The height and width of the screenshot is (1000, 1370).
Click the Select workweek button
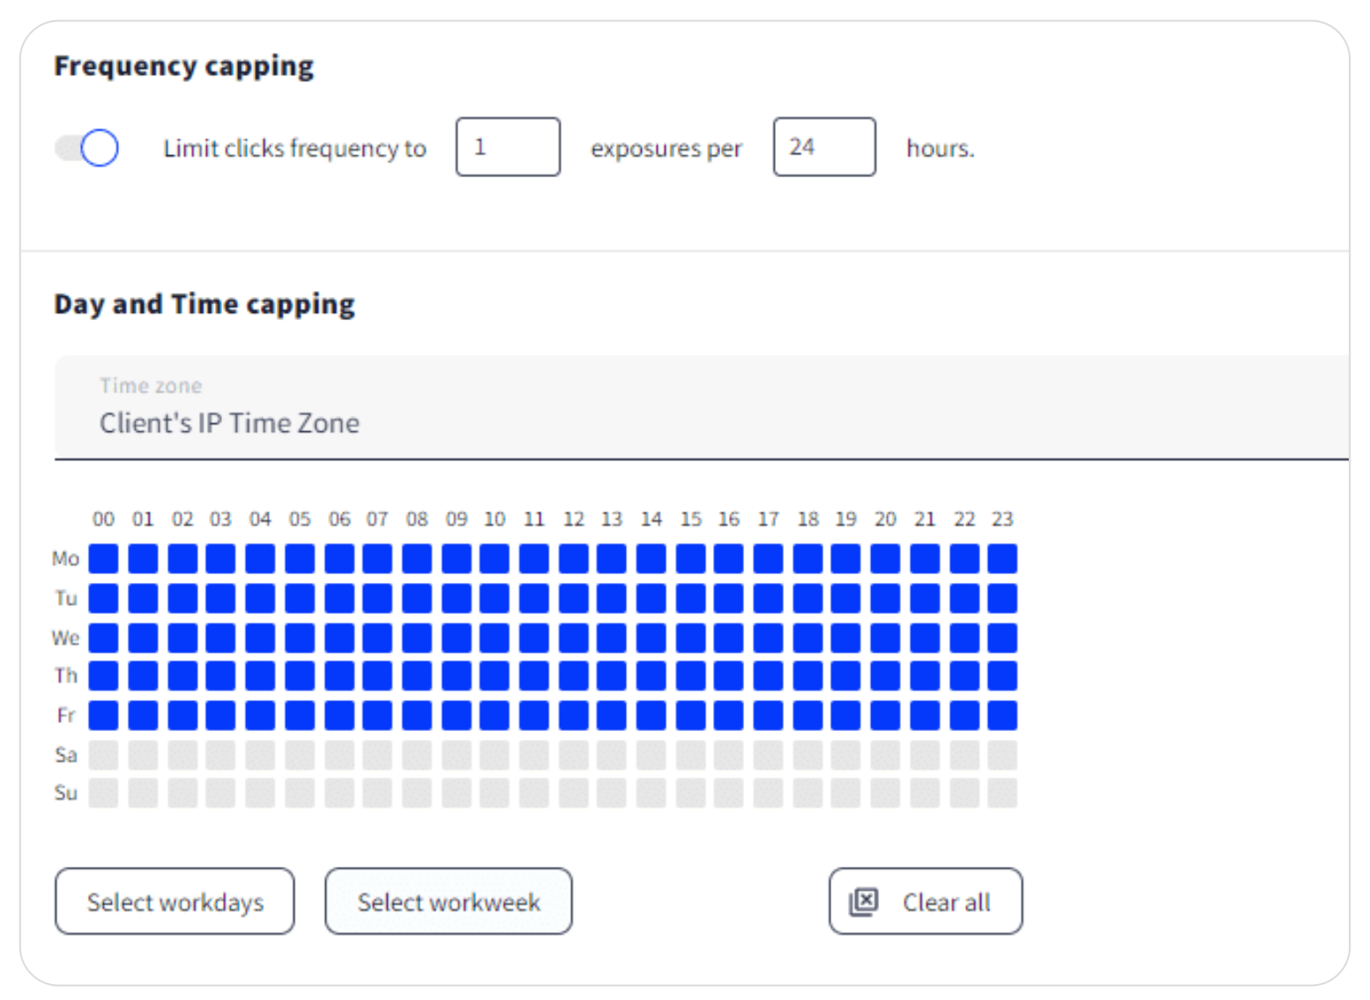tap(448, 901)
